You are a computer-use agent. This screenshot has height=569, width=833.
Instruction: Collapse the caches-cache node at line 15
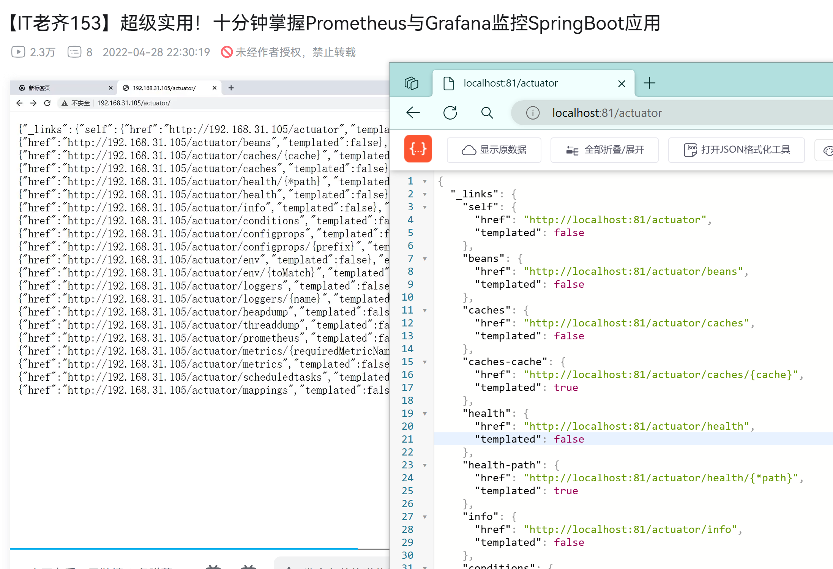[425, 362]
